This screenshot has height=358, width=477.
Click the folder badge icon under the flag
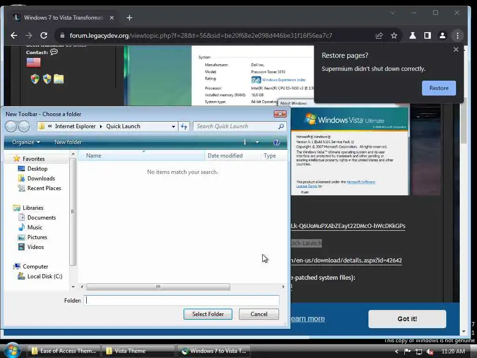[59, 79]
